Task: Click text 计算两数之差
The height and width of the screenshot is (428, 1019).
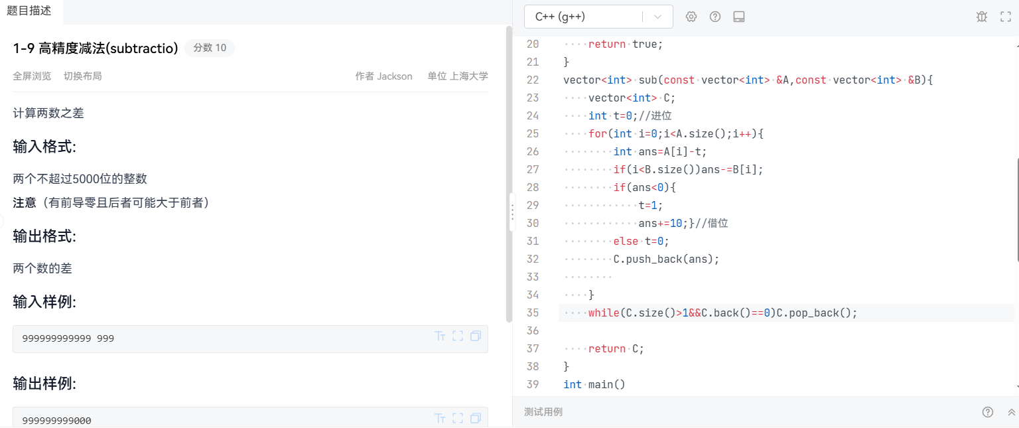Action: tap(48, 113)
